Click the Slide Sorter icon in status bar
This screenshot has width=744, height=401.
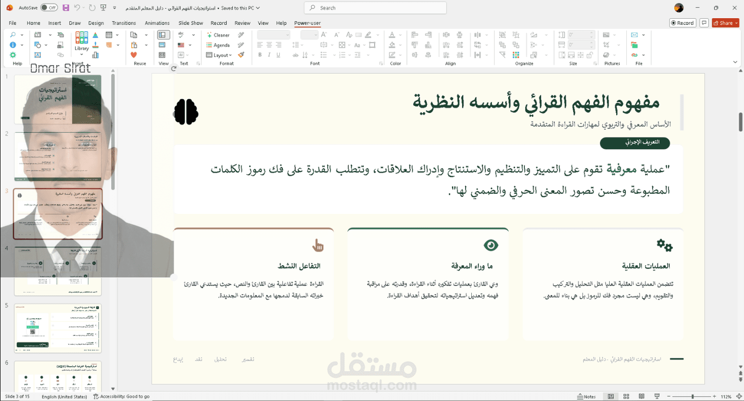[x=626, y=396]
